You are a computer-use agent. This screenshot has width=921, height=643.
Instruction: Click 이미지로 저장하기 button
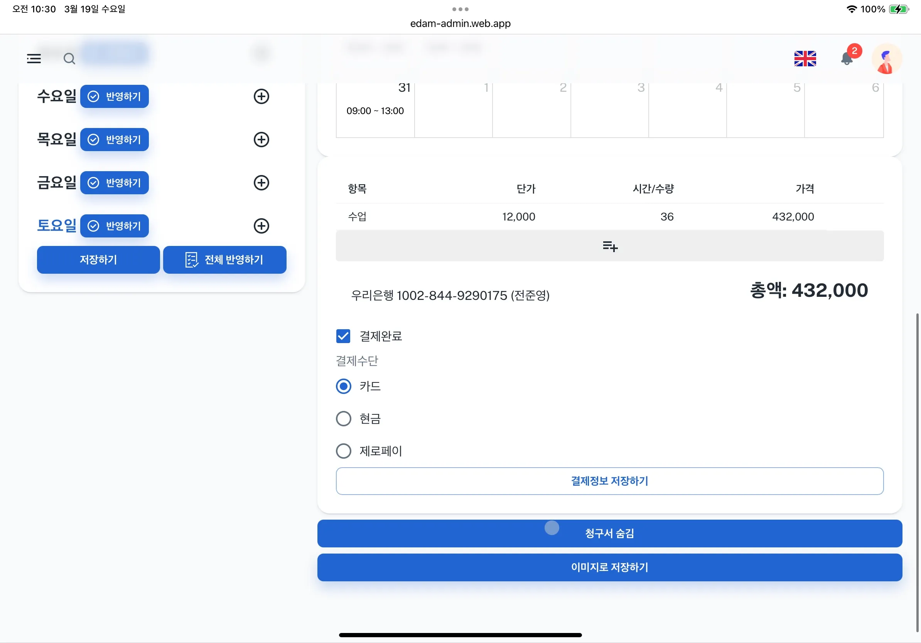(610, 567)
